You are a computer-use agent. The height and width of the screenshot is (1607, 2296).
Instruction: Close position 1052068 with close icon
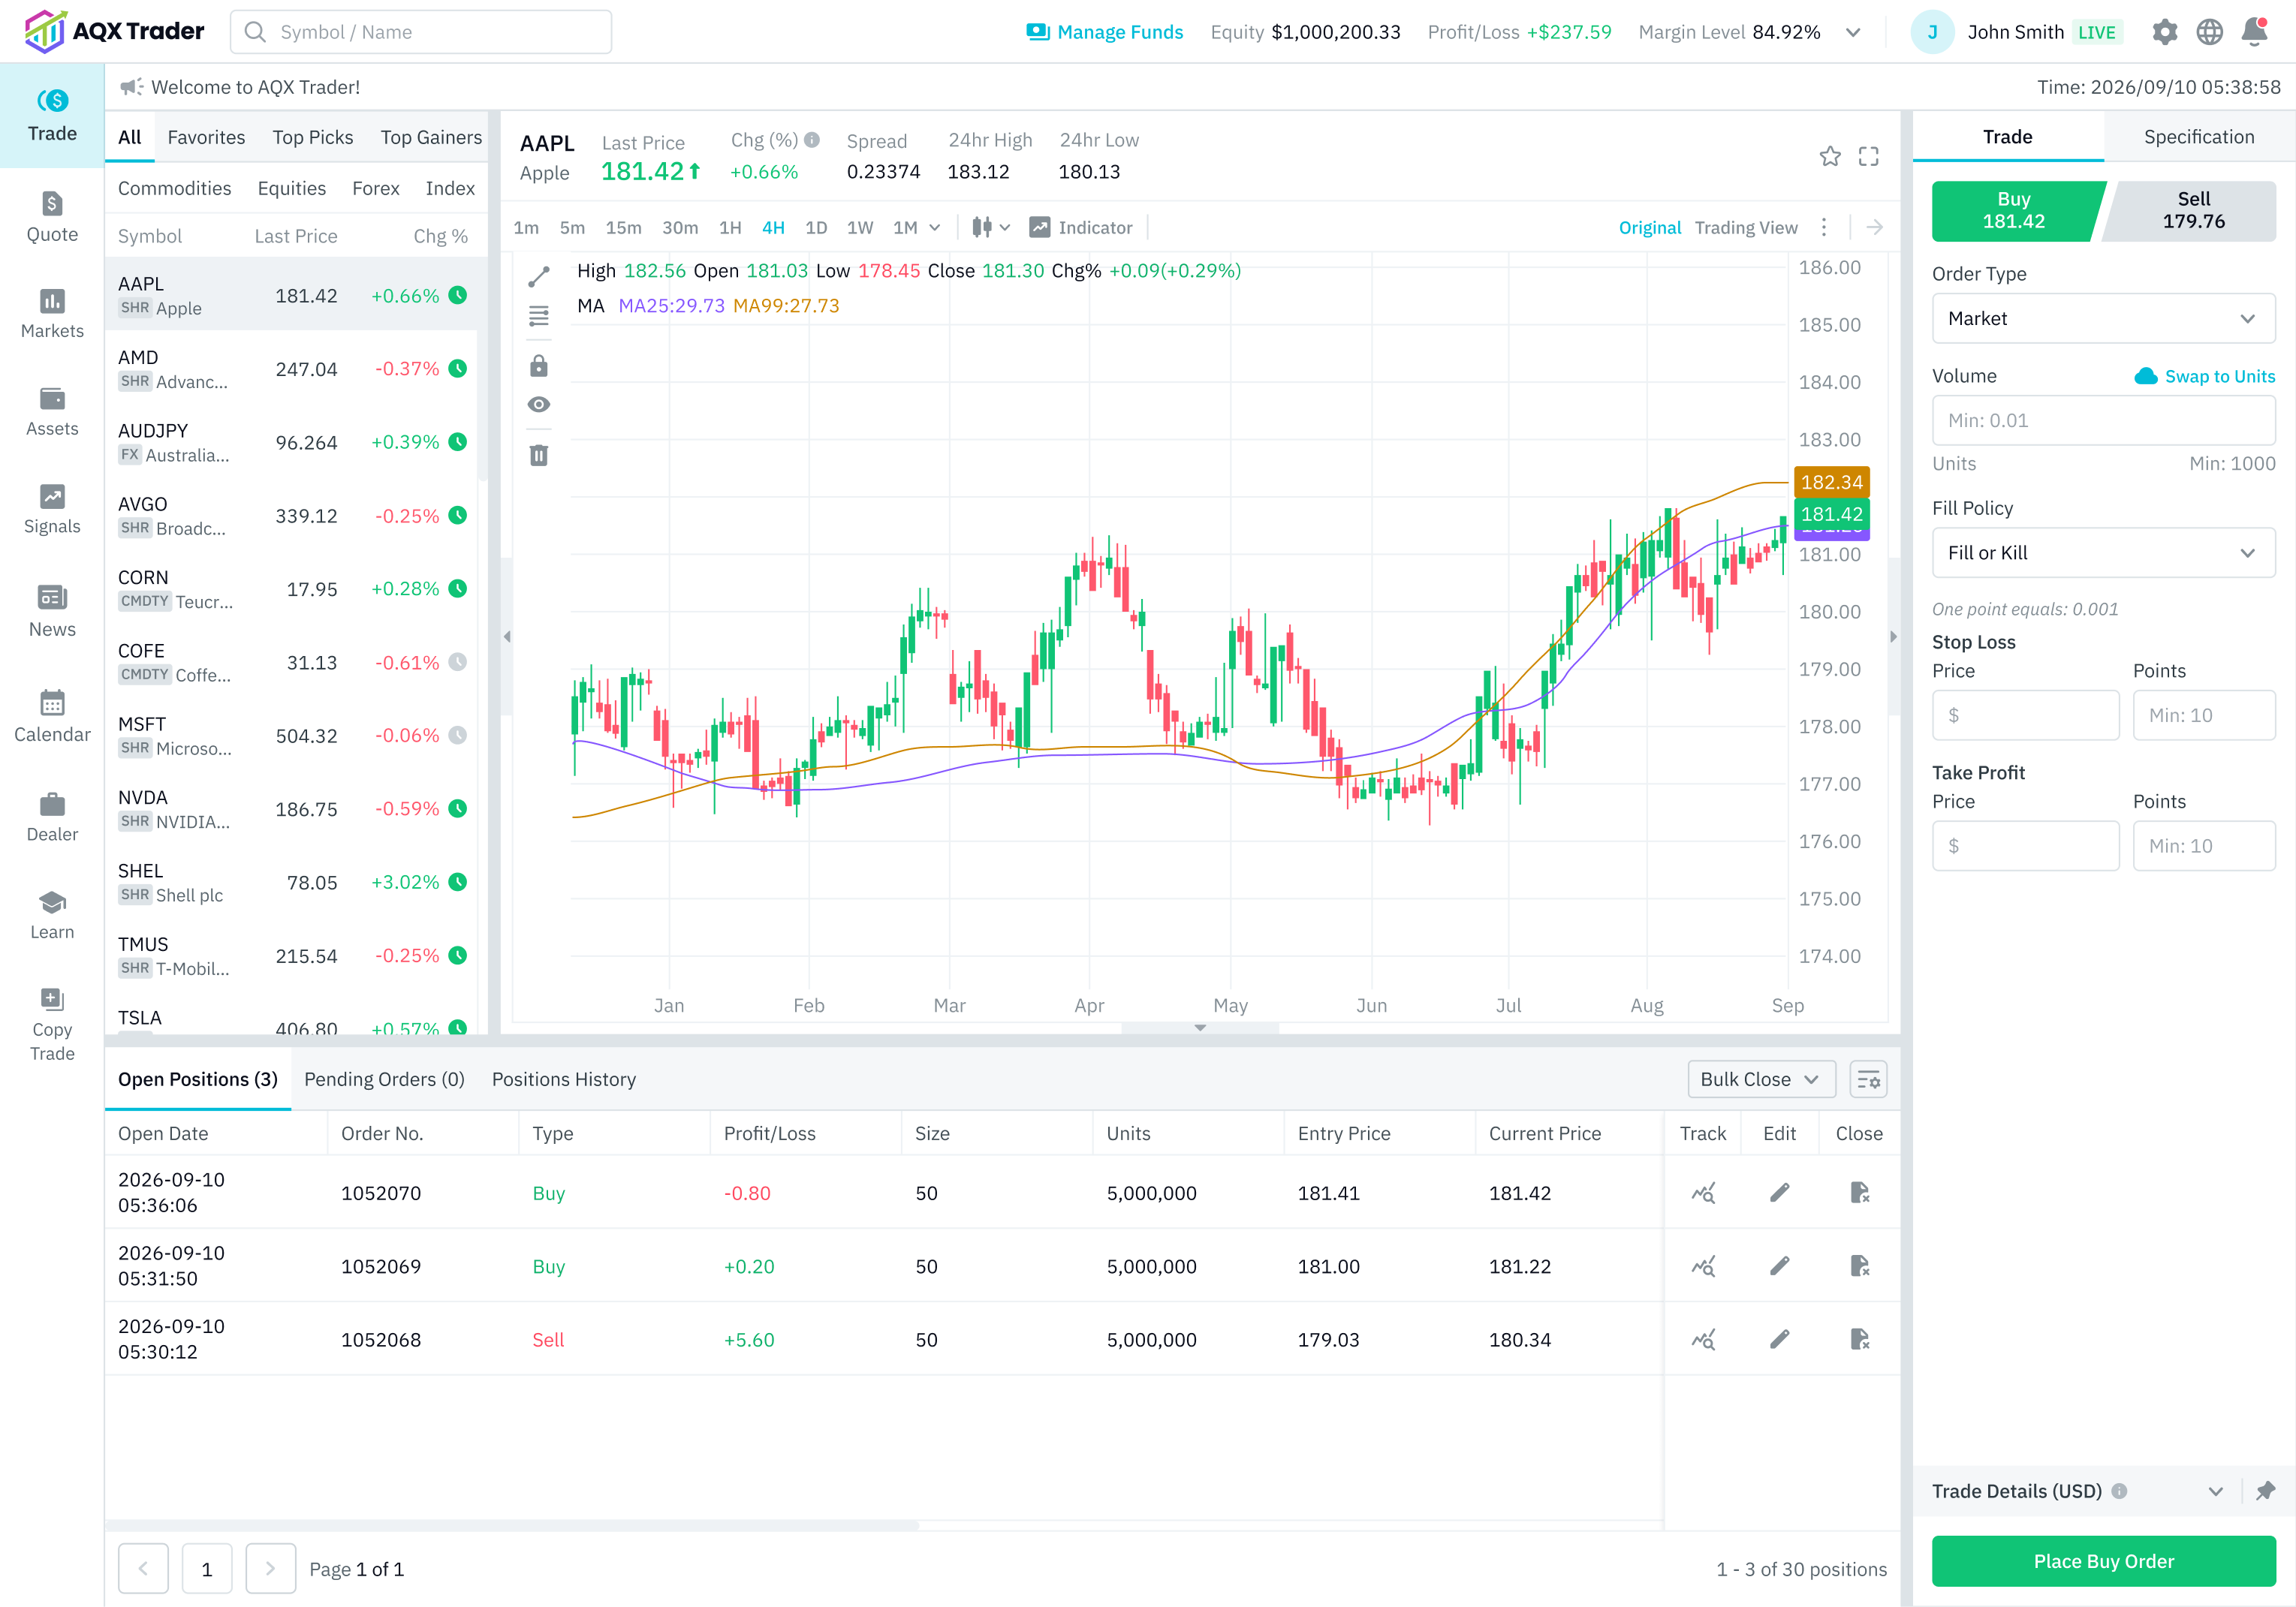tap(1859, 1339)
